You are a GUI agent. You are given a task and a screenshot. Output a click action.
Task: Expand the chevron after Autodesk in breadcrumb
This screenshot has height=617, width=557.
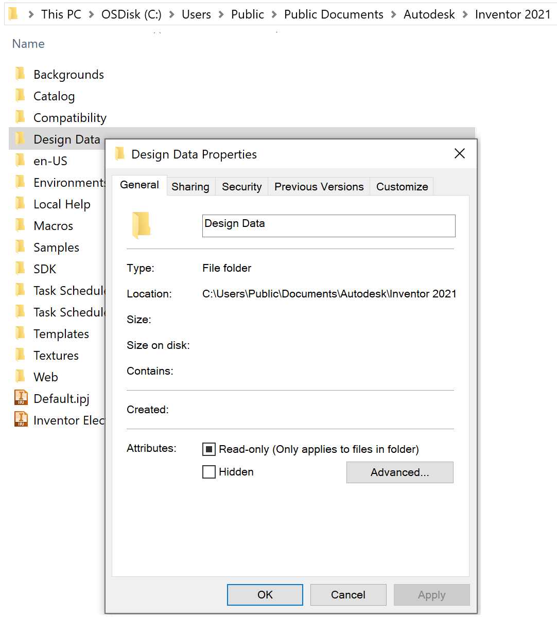465,14
